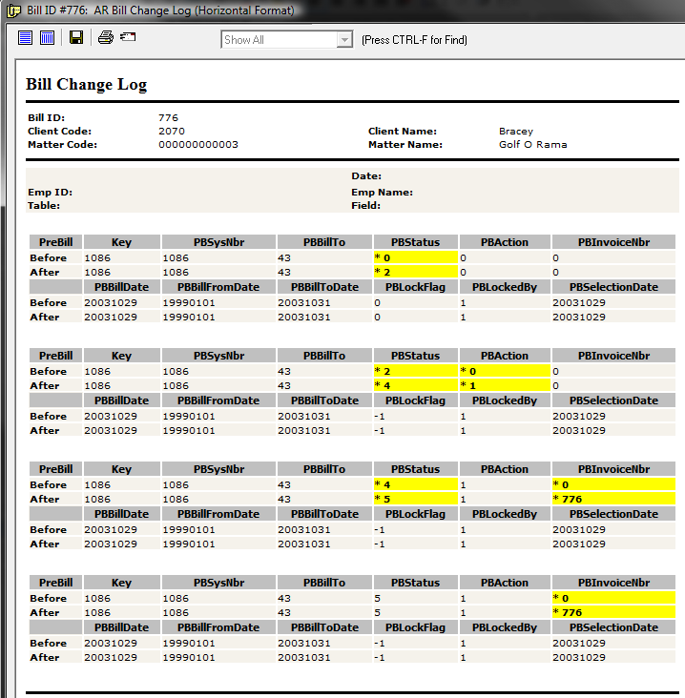Click the PBLockedBy header in the second table

pyautogui.click(x=504, y=400)
